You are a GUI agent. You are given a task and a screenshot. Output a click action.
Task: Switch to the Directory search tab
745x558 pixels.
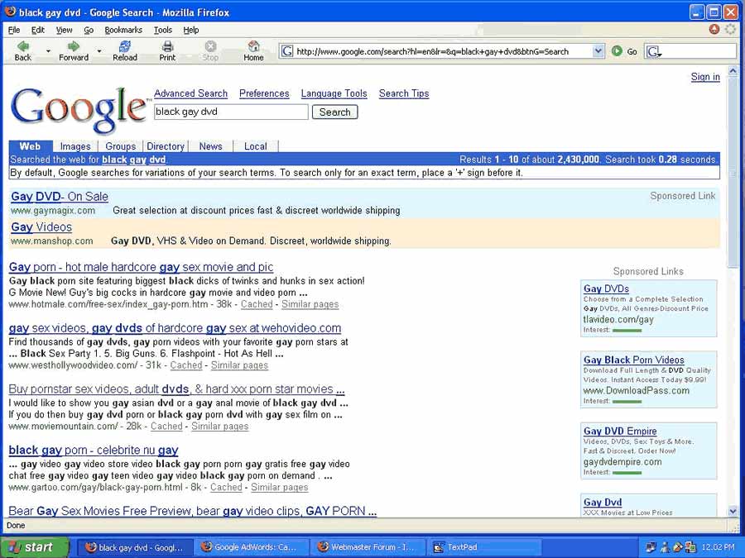(x=166, y=146)
